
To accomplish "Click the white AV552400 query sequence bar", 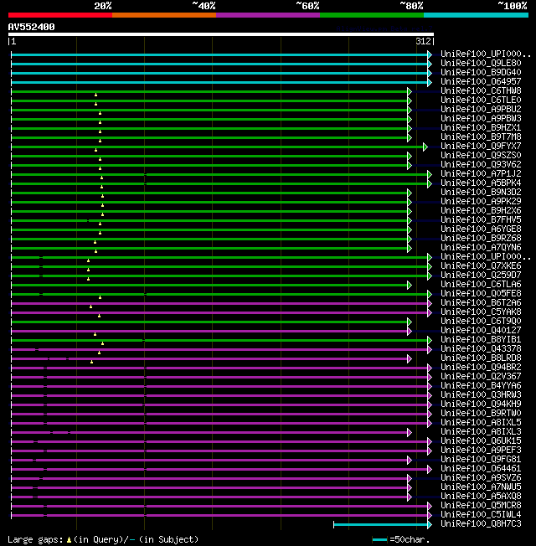I will (221, 34).
